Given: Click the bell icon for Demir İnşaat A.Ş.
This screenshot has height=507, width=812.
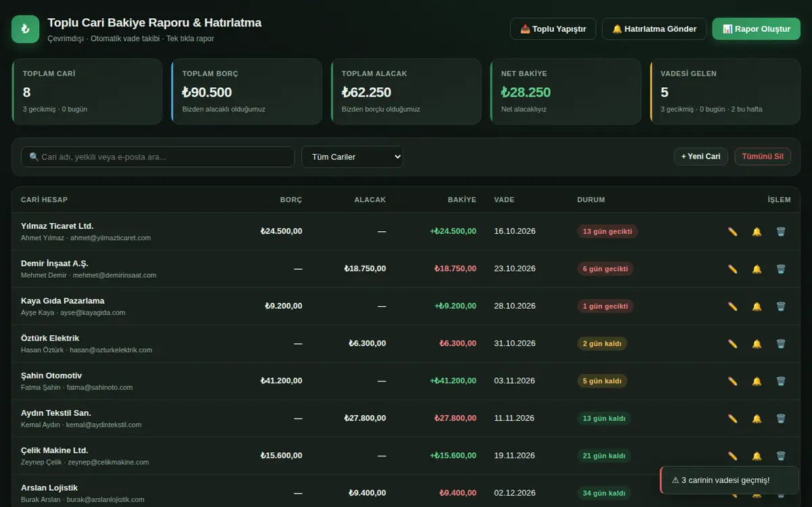Looking at the screenshot, I should (757, 269).
